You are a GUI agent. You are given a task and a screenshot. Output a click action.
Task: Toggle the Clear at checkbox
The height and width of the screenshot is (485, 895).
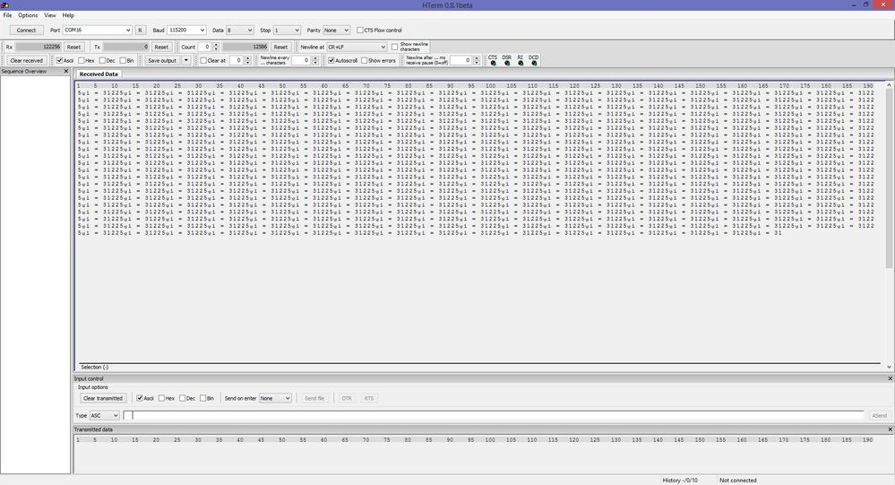[203, 61]
